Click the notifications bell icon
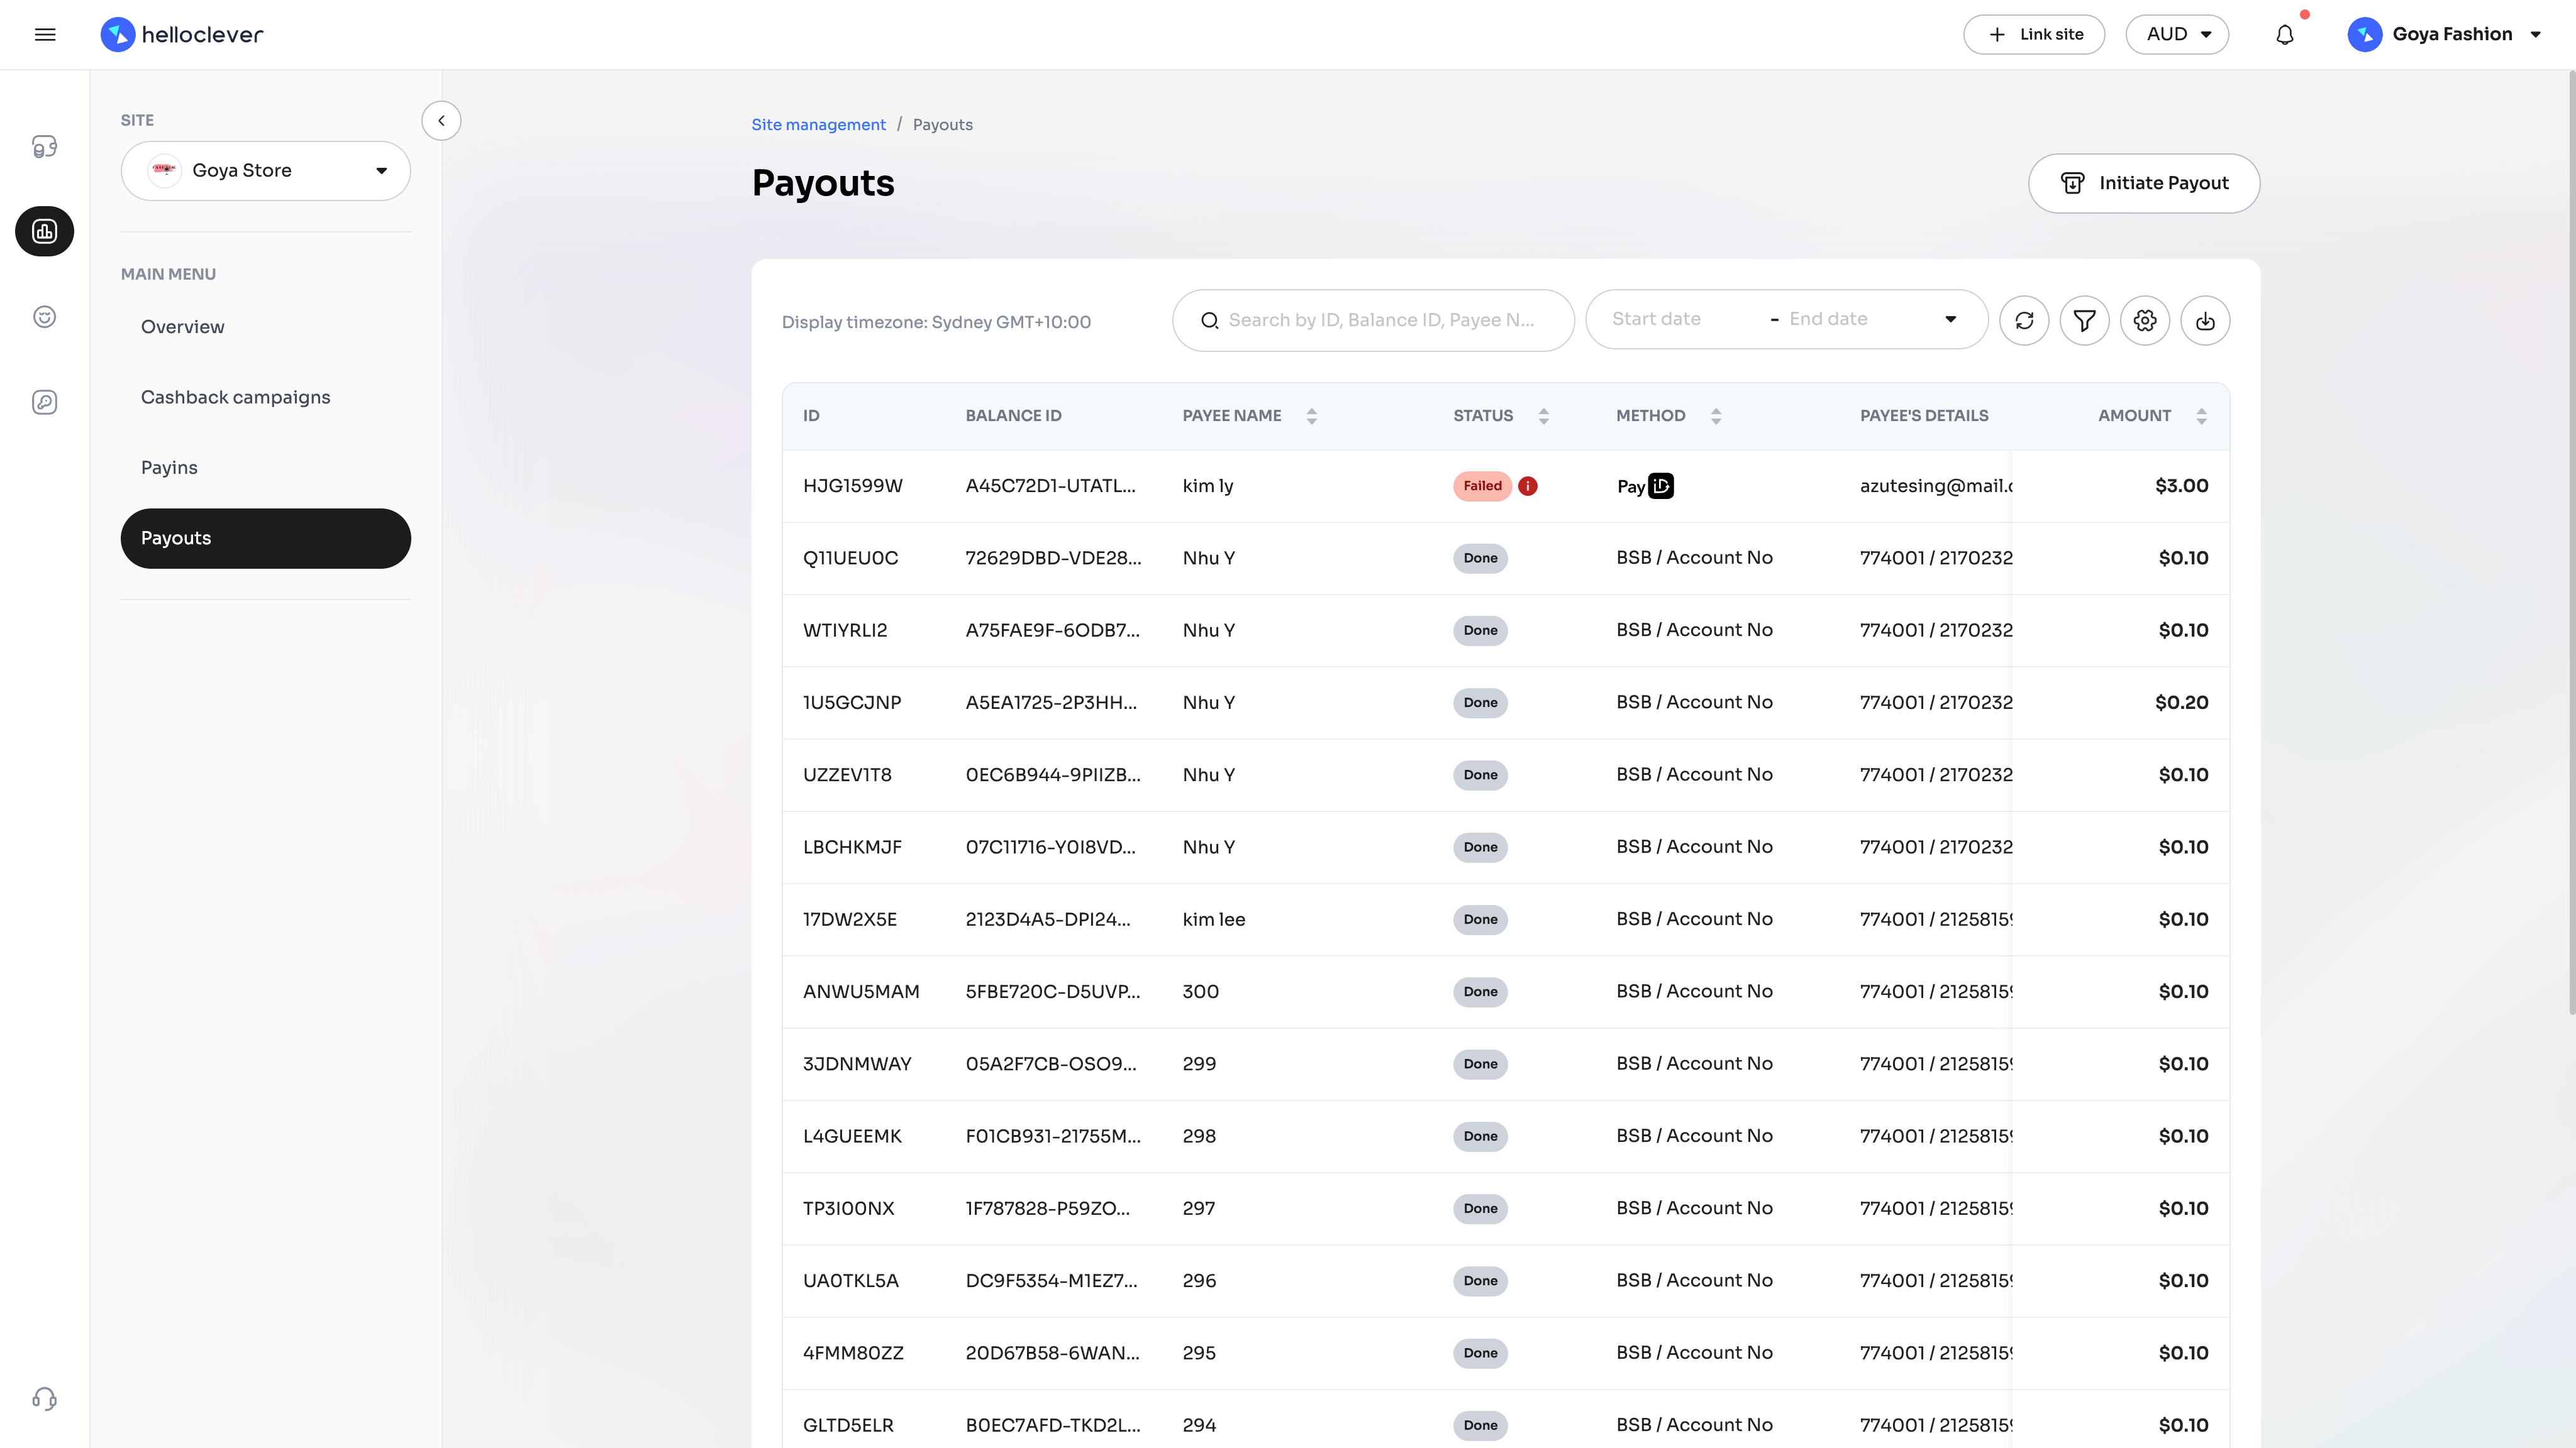This screenshot has height=1448, width=2576. click(2284, 33)
